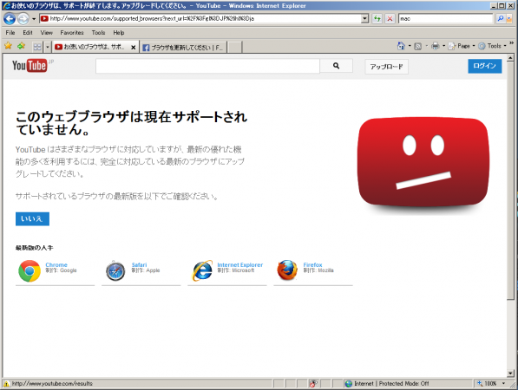Image resolution: width=518 pixels, height=390 pixels.
Task: Open Favorites Center star icon
Action: coord(9,46)
